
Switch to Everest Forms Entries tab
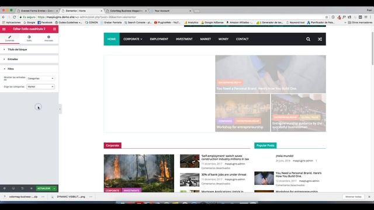click(37, 10)
